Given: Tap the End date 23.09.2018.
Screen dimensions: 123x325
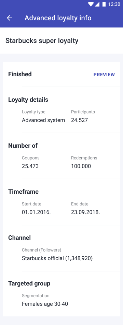Looking at the screenshot, I should point(85,212).
